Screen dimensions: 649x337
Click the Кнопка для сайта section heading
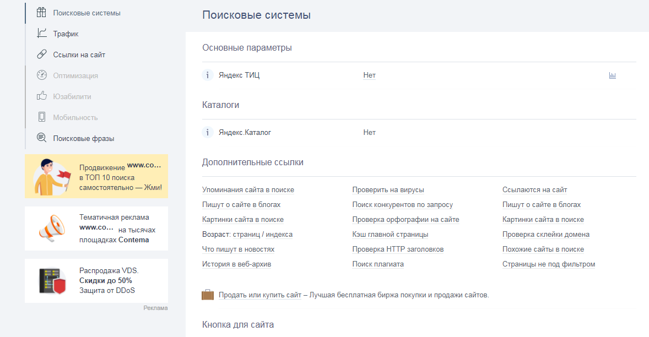tap(238, 324)
